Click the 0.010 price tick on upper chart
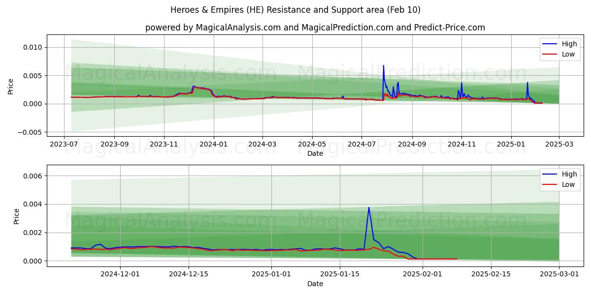Image resolution: width=591 pixels, height=295 pixels. tap(33, 47)
